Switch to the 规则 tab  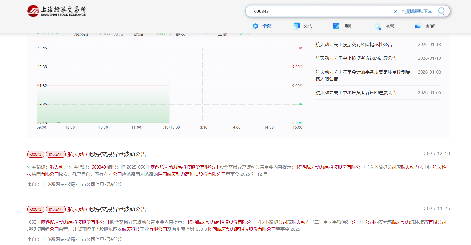point(349,26)
